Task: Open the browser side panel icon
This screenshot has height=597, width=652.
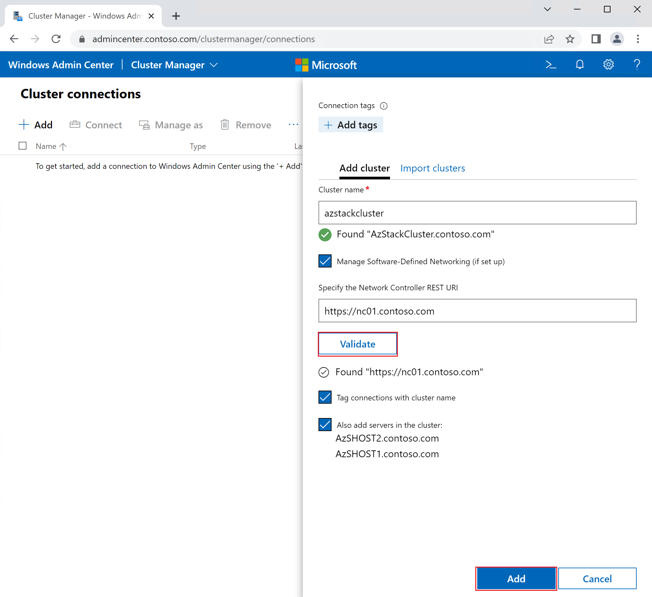Action: 596,39
